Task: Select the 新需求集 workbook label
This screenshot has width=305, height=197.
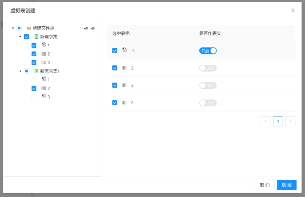Action: (48, 37)
